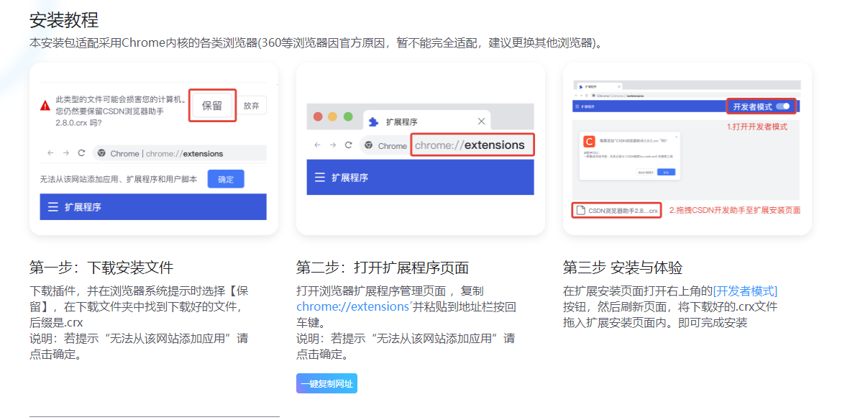The image size is (850, 420).
Task: Click the blue puzzle-piece extension icon in step-two tab
Action: (373, 122)
